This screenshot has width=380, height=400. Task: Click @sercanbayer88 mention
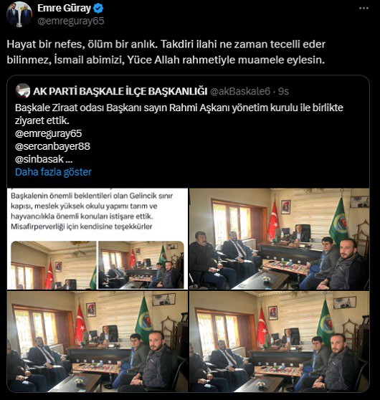52,146
